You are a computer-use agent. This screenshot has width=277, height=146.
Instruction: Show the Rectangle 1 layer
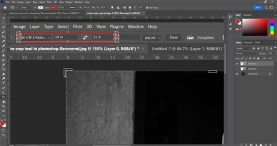click(x=237, y=69)
